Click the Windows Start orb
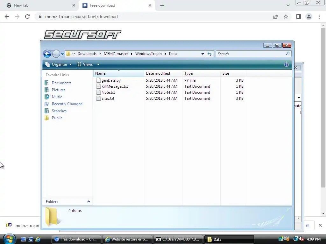 click(9, 239)
